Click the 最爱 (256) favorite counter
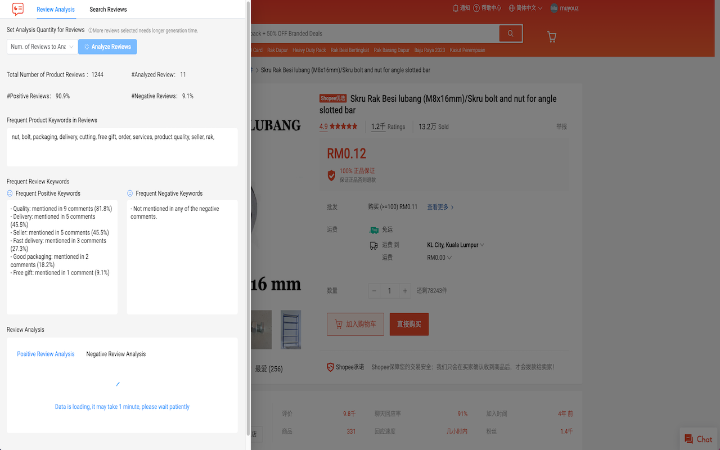The width and height of the screenshot is (720, 450). (269, 369)
